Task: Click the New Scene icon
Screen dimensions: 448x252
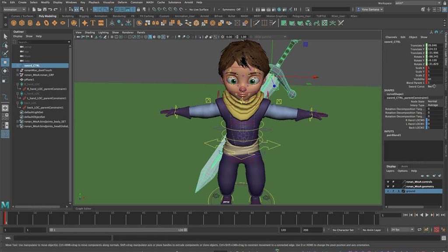Action: (34, 10)
